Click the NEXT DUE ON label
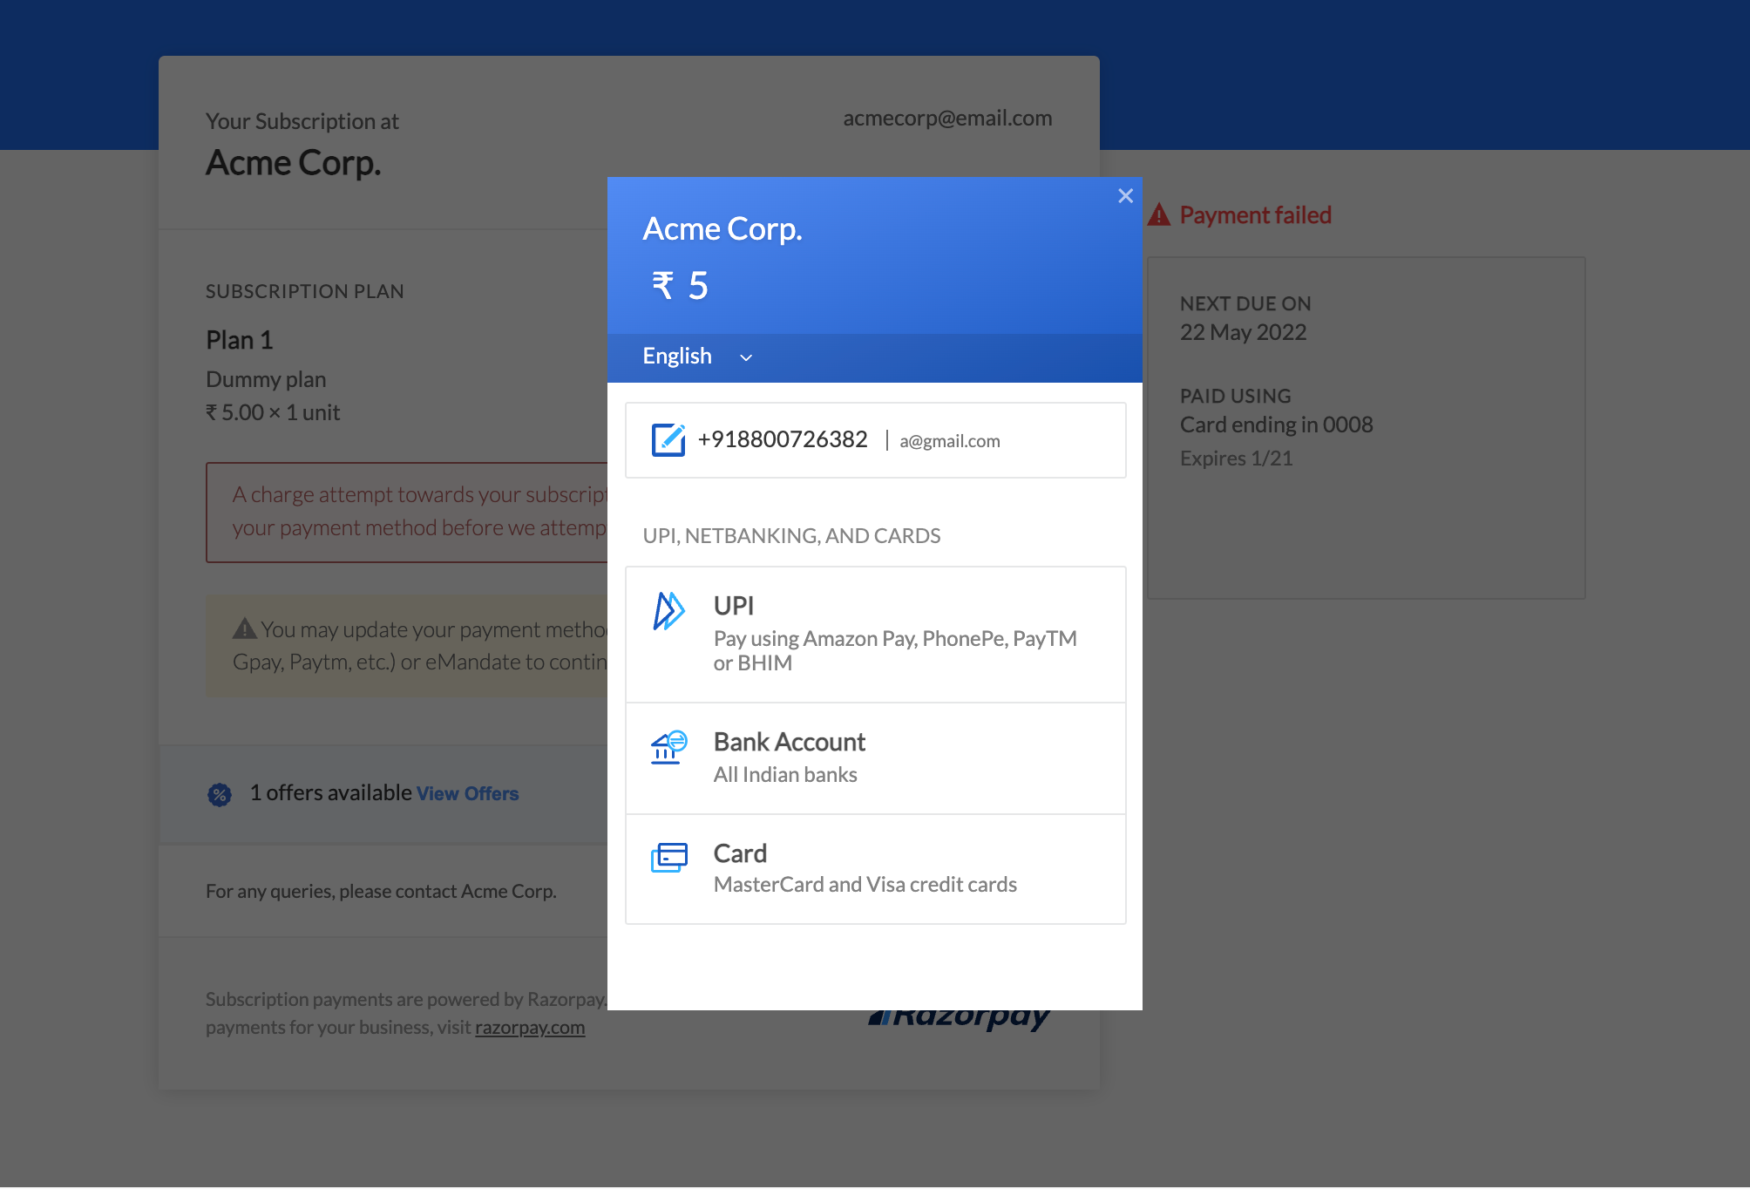Viewport: 1750px width, 1189px height. (1245, 304)
